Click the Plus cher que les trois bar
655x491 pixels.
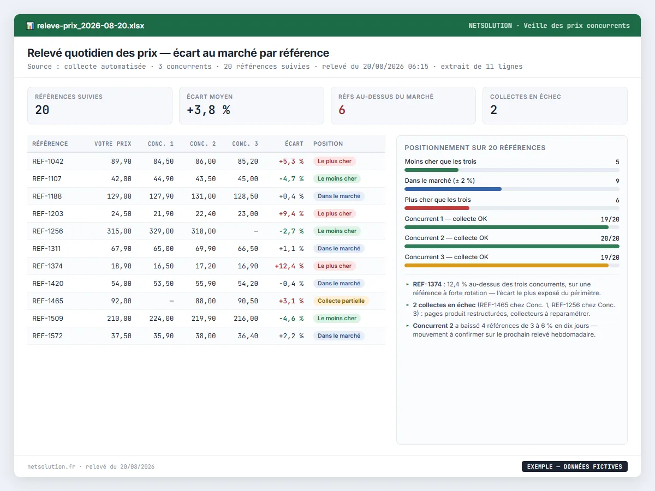(512, 208)
